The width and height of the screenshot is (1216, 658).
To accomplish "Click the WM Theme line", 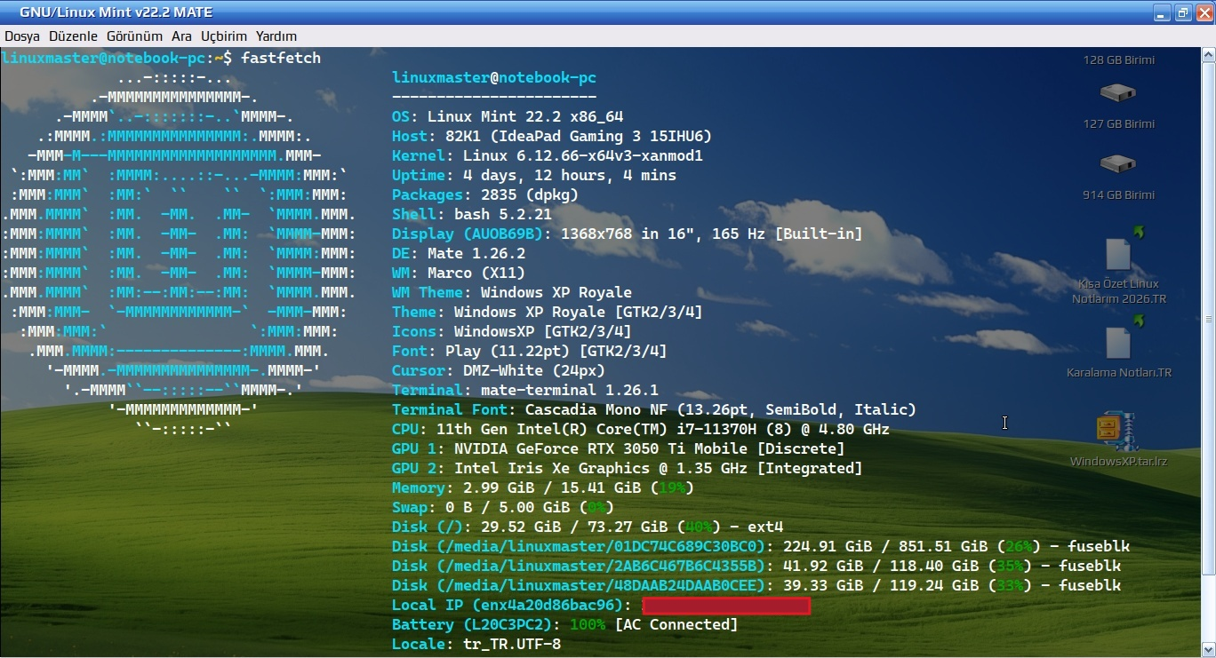I will tap(512, 292).
